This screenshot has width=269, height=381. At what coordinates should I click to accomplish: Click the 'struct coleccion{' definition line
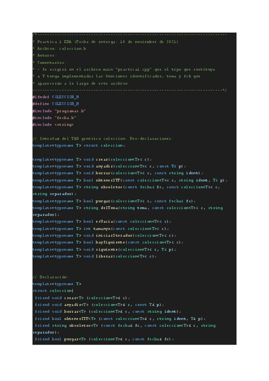[x=53, y=291]
